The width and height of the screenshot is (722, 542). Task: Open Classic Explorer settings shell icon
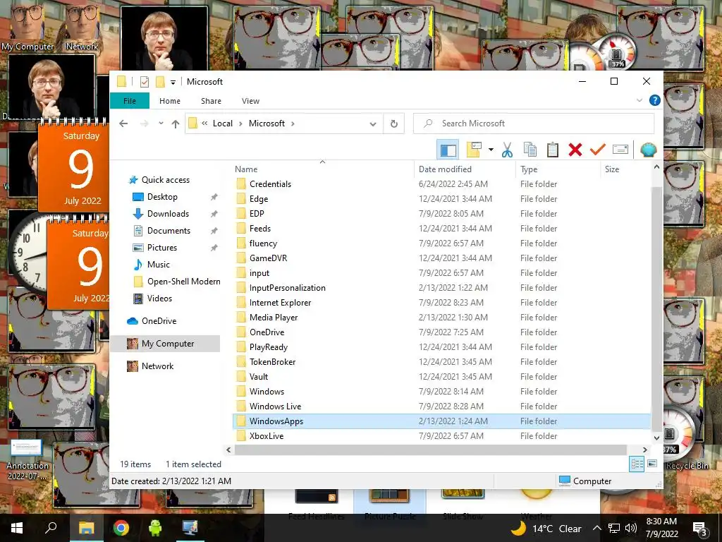(649, 150)
